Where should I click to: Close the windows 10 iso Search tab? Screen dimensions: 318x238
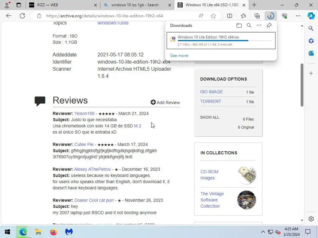pyautogui.click(x=170, y=5)
